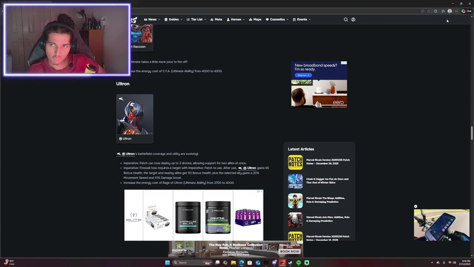Open the Rocket Raccoon hero card

point(141,37)
